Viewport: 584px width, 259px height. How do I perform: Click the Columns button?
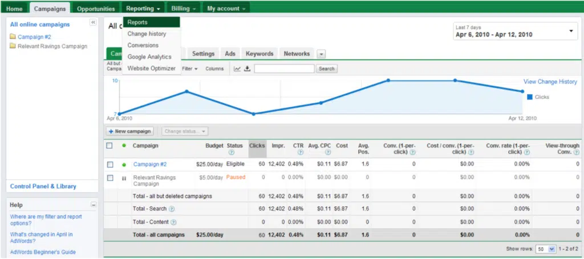pos(214,68)
